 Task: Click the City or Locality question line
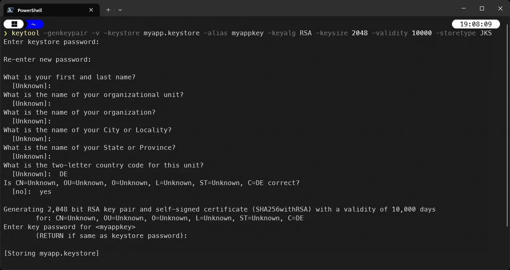pyautogui.click(x=87, y=130)
